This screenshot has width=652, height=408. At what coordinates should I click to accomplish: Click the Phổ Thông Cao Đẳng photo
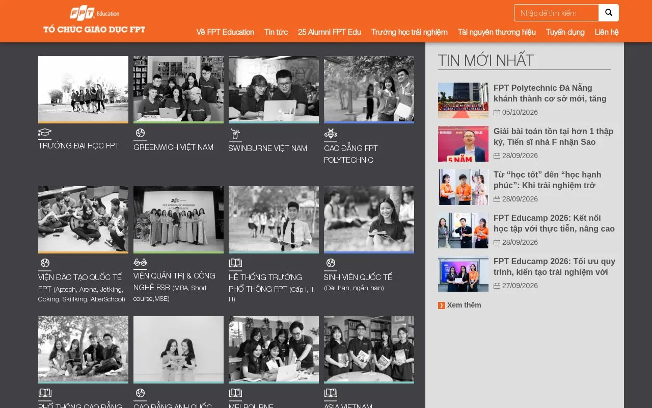83,350
